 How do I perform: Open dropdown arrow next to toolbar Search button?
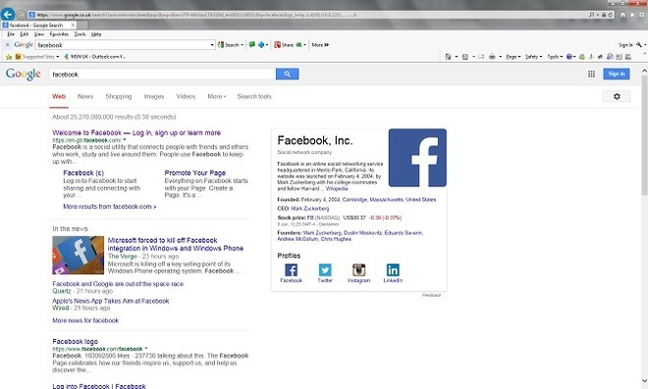[x=242, y=44]
